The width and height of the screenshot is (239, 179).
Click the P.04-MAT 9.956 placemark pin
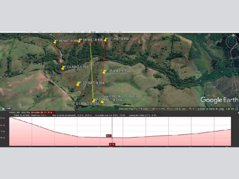click(63, 68)
